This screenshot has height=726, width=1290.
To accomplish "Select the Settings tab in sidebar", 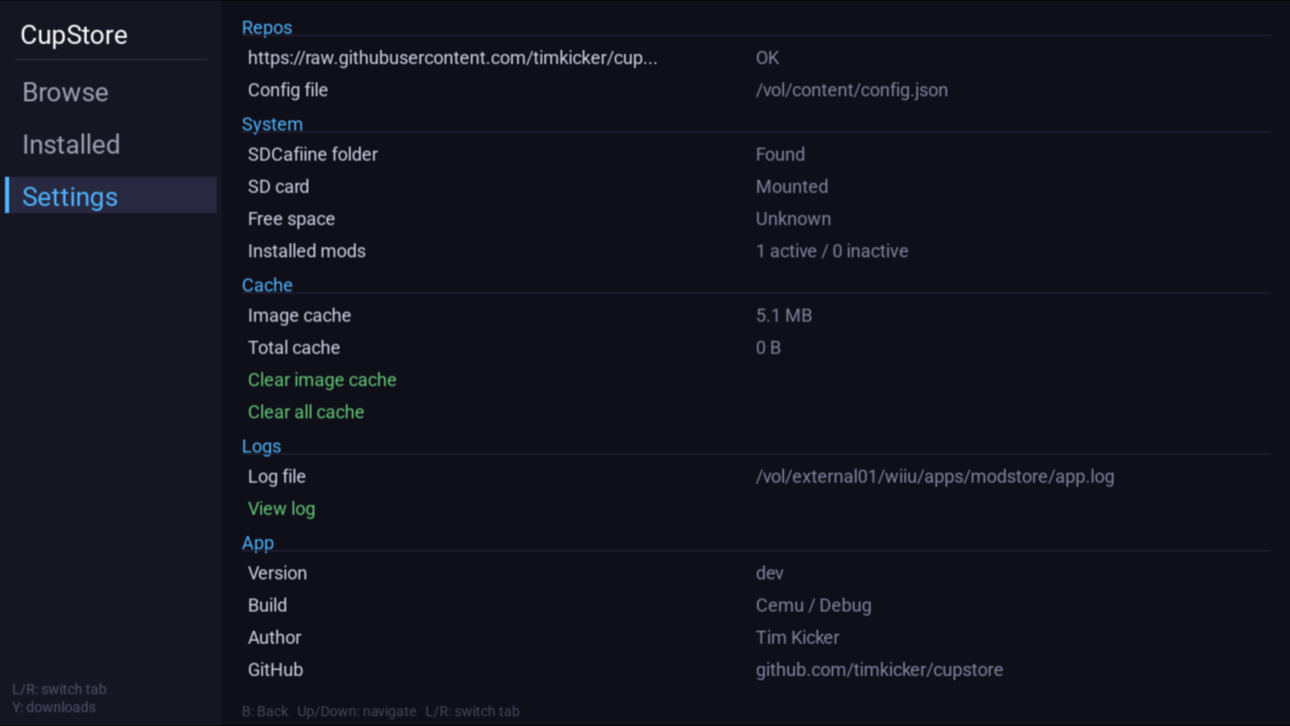I will click(70, 197).
